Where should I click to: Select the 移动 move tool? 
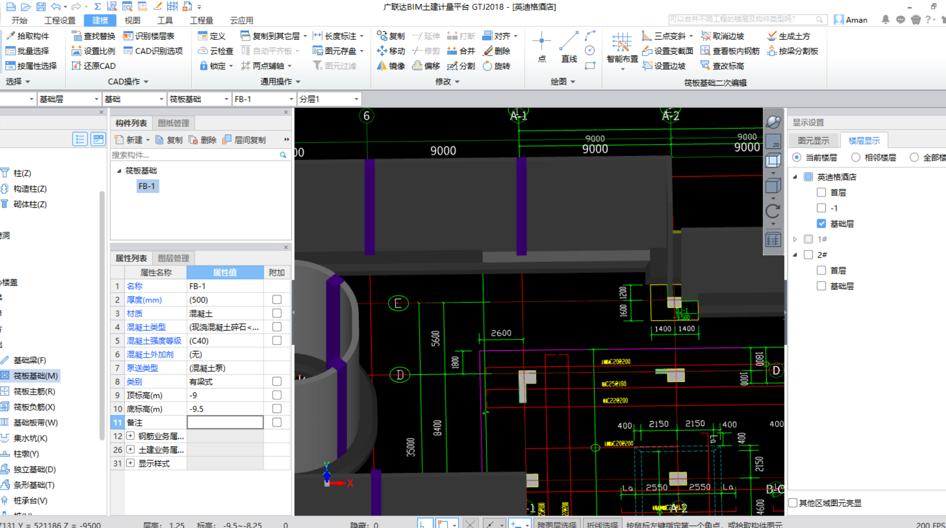point(391,51)
